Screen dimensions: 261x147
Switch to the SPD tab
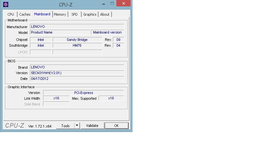click(75, 14)
